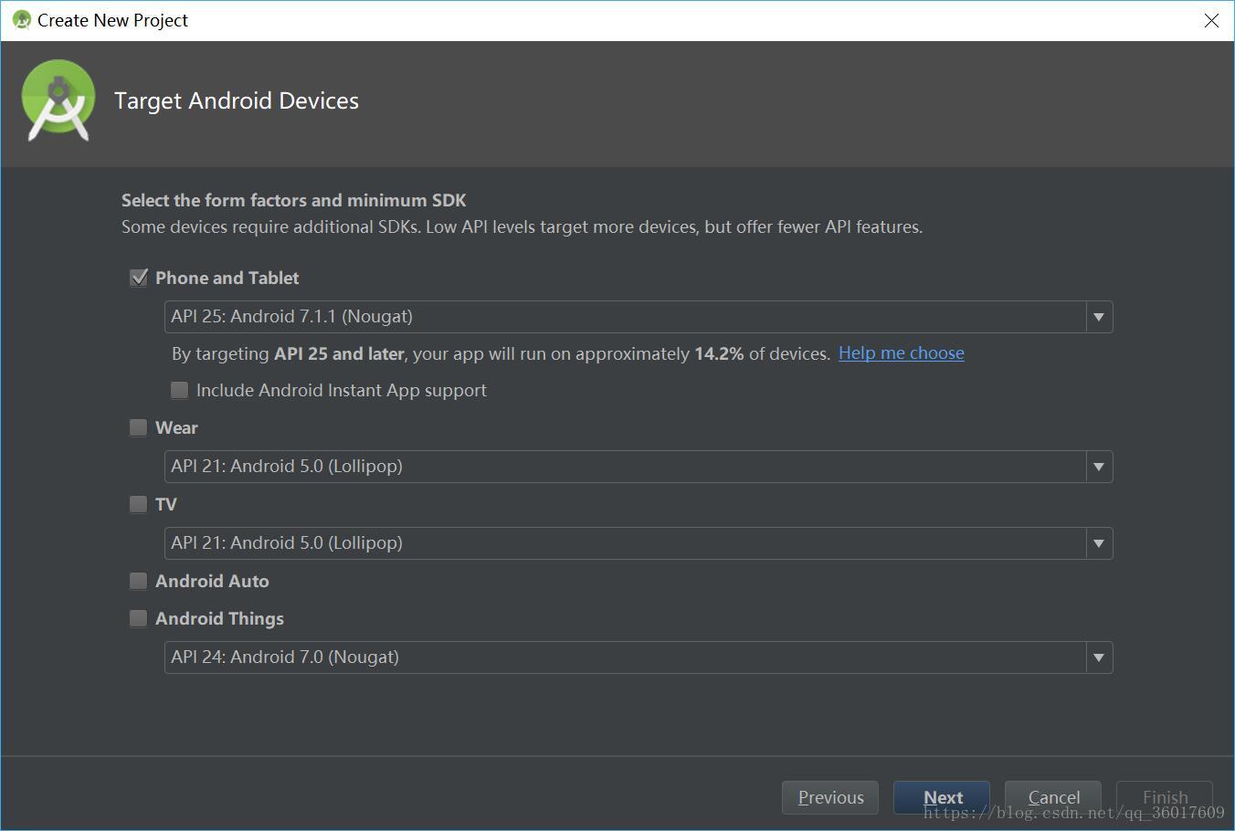This screenshot has height=831, width=1235.
Task: Click the Phone and Tablet label text
Action: [227, 278]
